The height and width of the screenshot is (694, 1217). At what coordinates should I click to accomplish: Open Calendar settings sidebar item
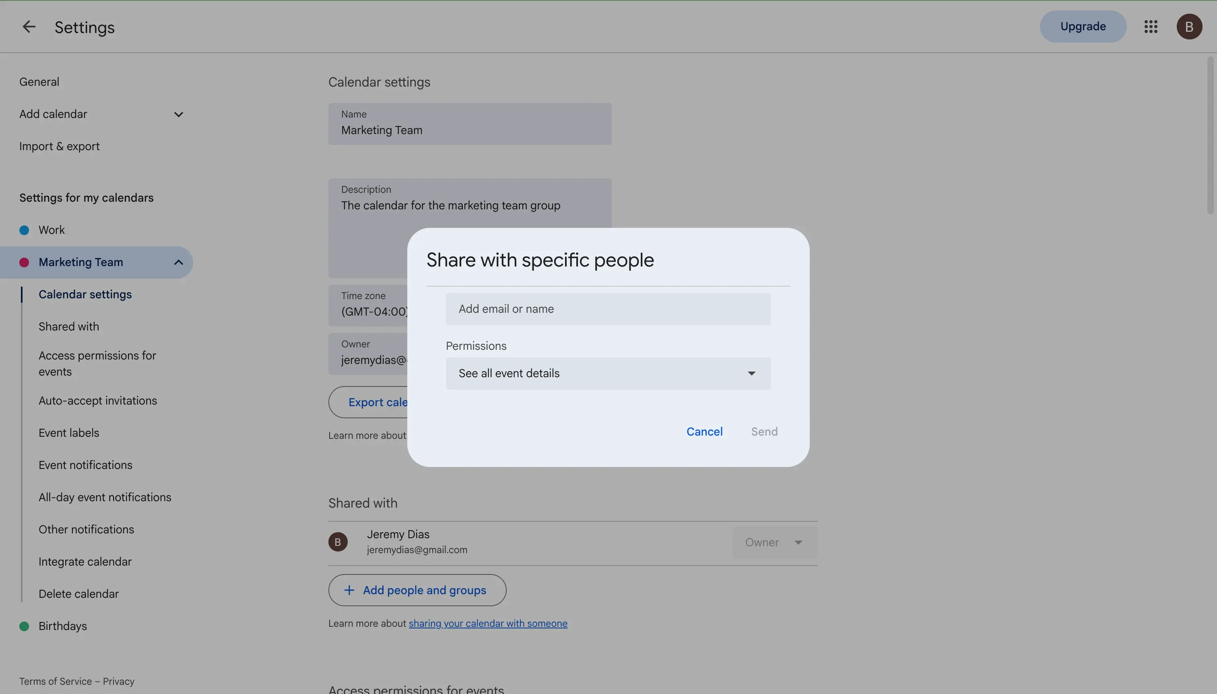[x=85, y=295]
